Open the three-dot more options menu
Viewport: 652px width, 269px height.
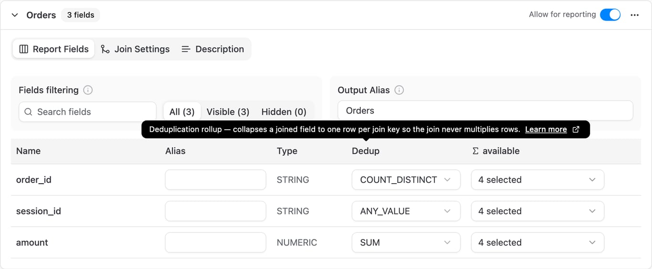click(x=634, y=15)
